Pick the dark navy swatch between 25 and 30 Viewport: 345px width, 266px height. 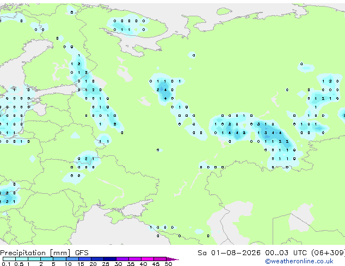[x=110, y=259]
